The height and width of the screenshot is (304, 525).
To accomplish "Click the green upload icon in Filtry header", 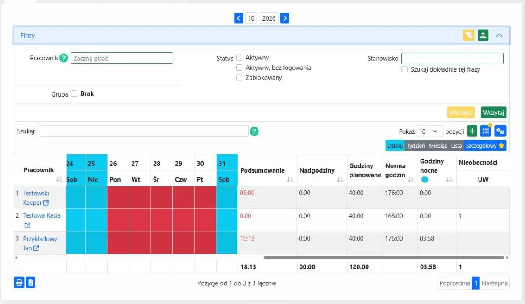I will [x=483, y=35].
